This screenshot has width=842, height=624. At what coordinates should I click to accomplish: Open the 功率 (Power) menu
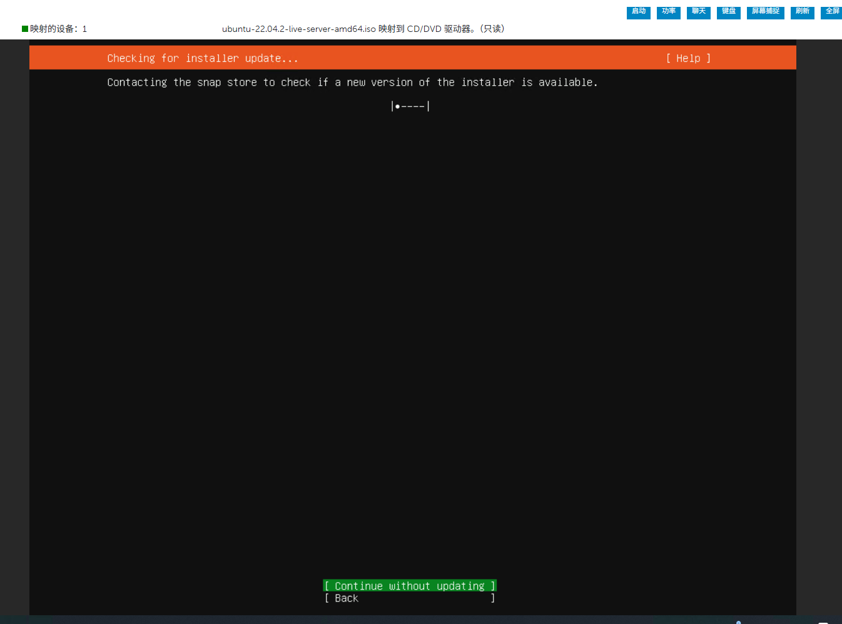668,12
